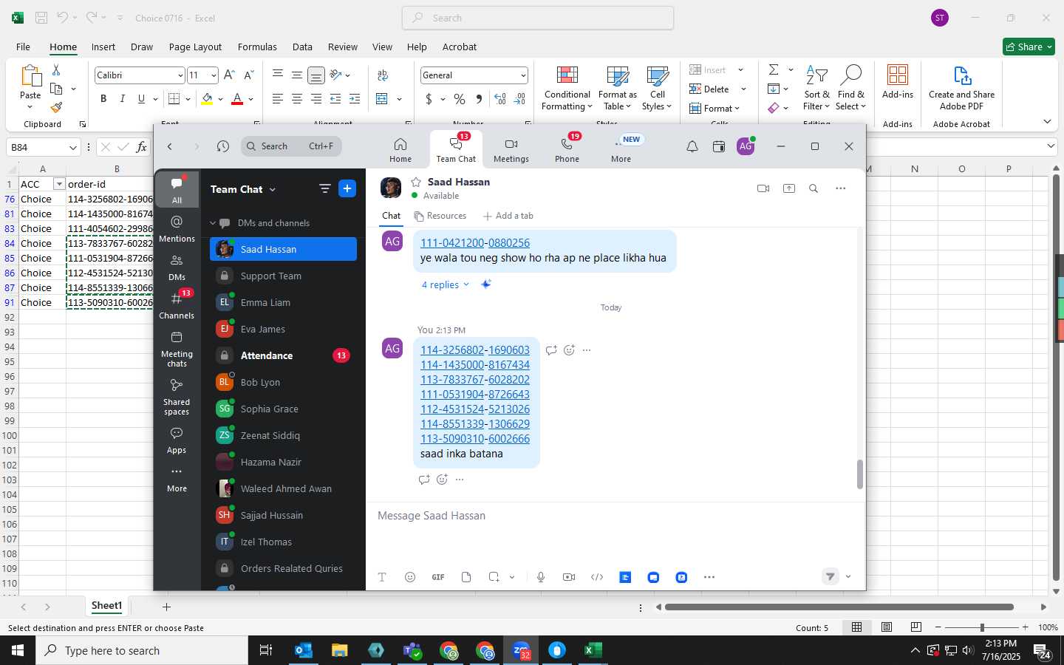
Task: Open more options in chat header
Action: [840, 188]
